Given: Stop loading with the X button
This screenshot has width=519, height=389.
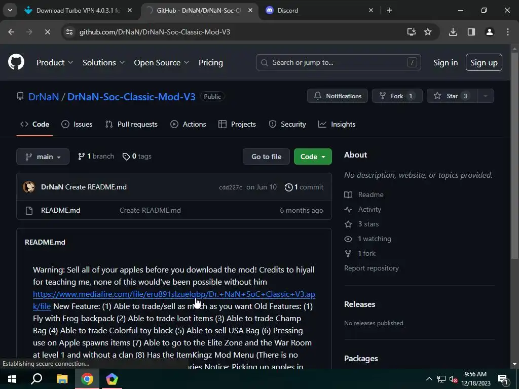Looking at the screenshot, I should (x=47, y=32).
